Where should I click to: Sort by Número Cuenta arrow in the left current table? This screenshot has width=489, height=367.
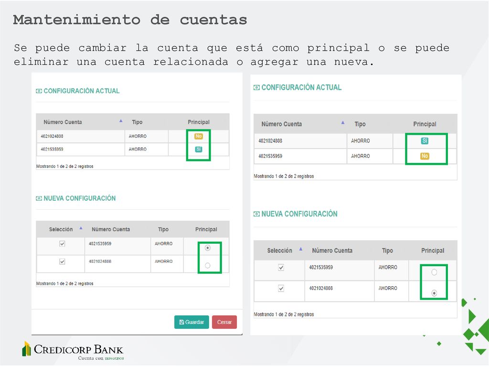pyautogui.click(x=121, y=121)
